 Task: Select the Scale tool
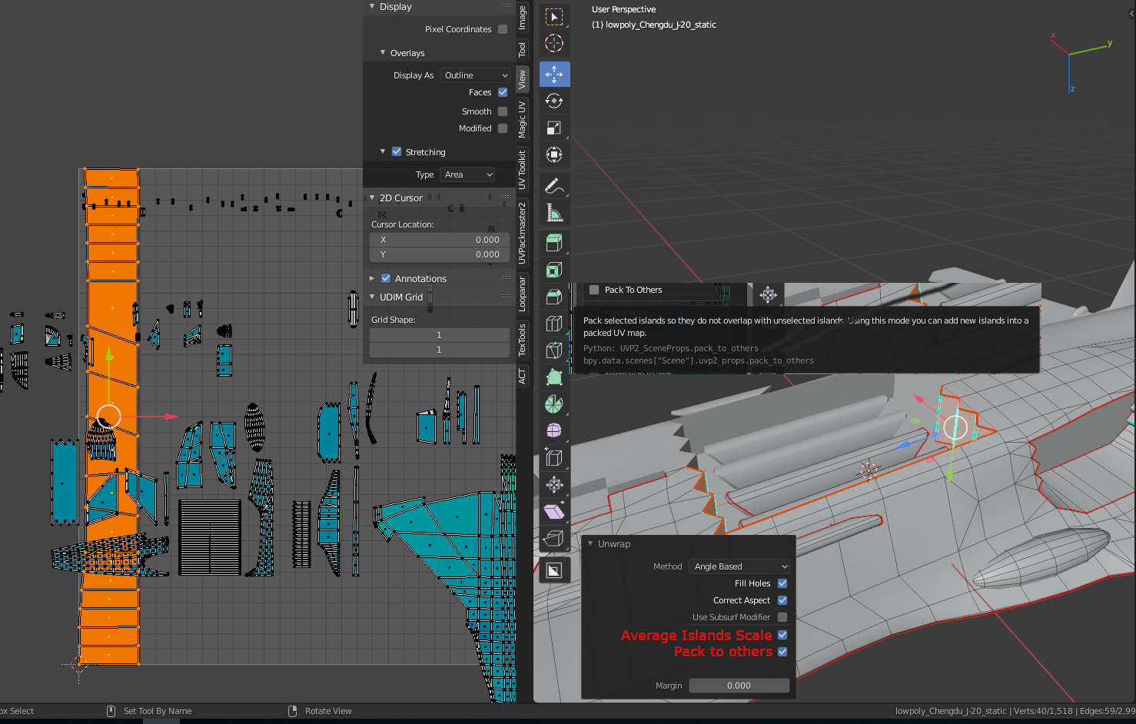point(554,128)
